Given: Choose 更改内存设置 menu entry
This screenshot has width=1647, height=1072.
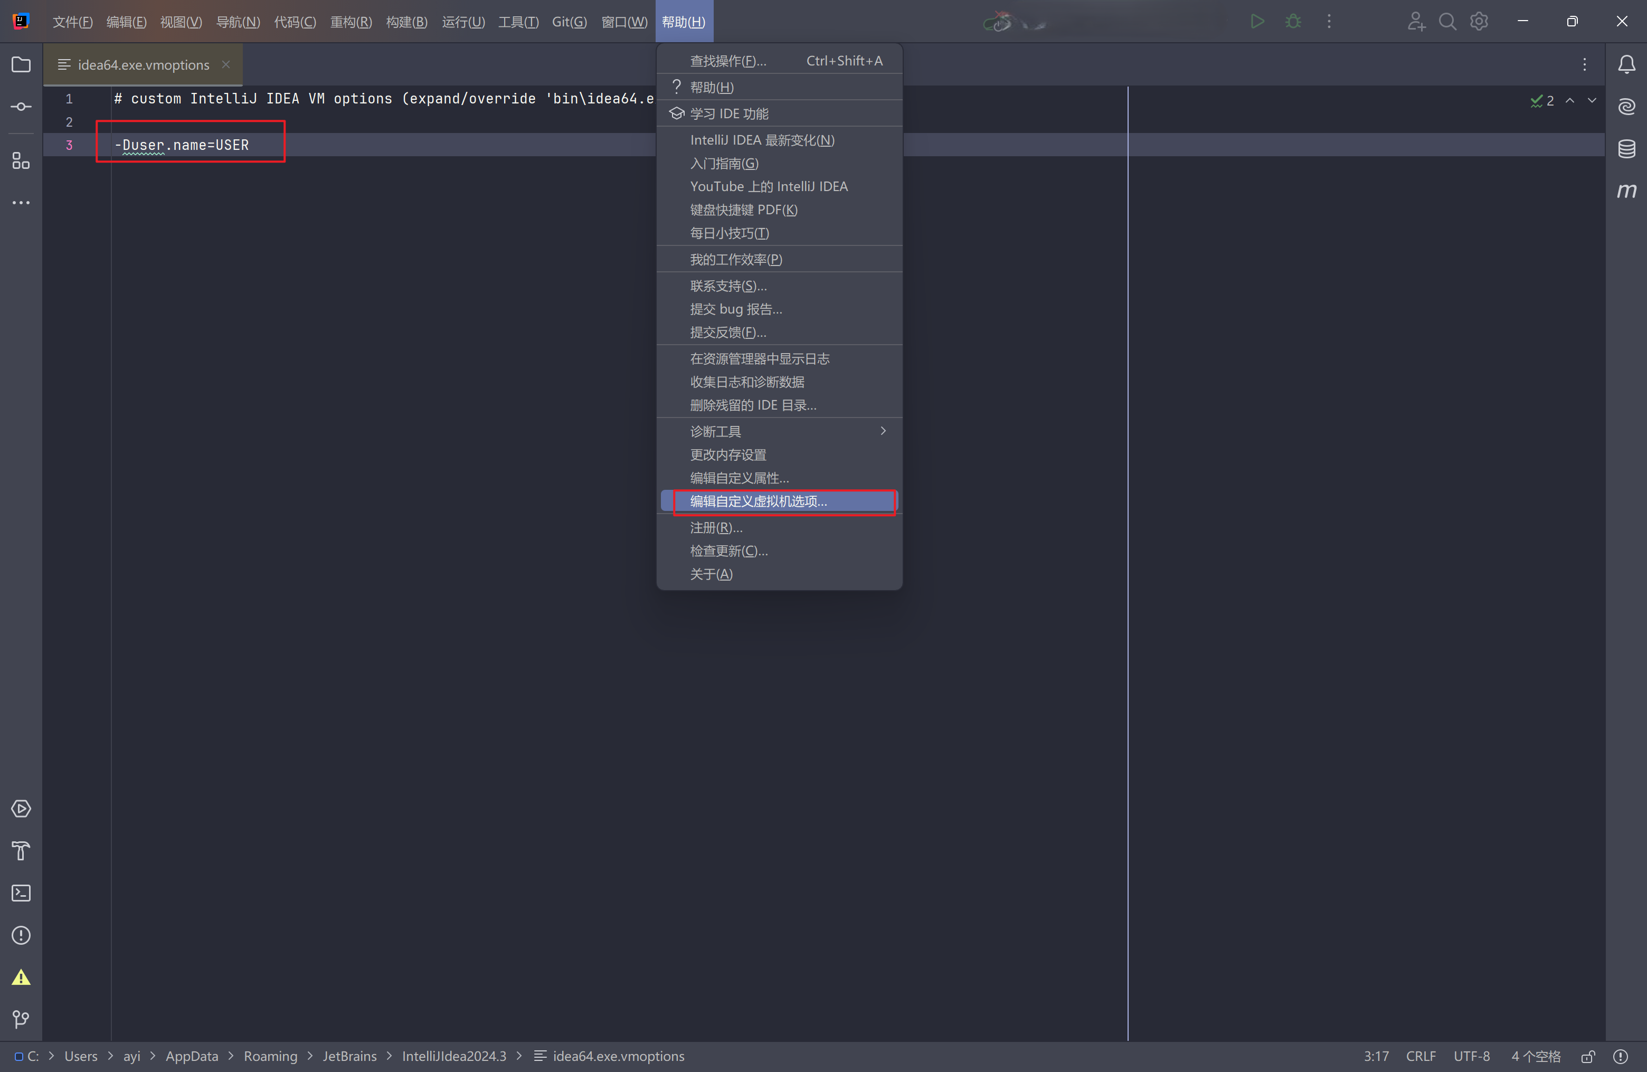Looking at the screenshot, I should pos(779,454).
